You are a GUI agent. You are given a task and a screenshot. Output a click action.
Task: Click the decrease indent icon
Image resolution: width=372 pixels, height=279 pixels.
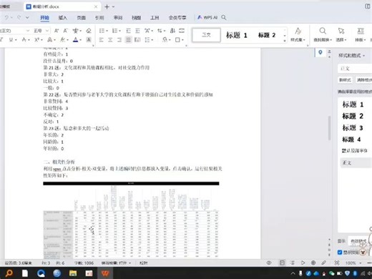[x=128, y=31]
